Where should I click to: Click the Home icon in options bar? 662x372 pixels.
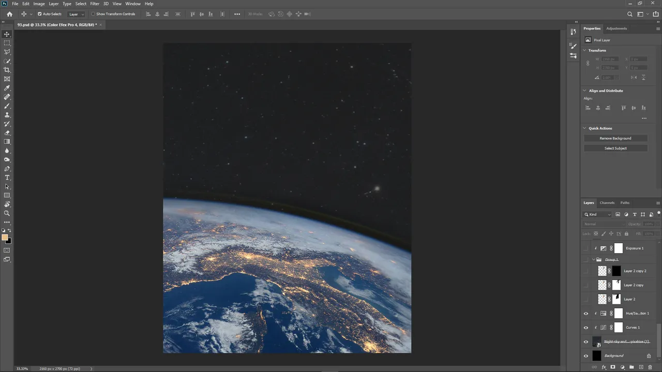coord(9,14)
